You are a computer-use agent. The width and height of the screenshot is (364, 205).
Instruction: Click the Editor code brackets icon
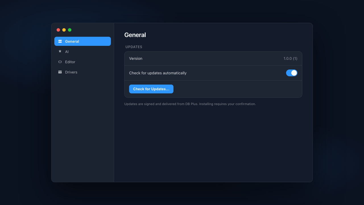click(x=60, y=62)
